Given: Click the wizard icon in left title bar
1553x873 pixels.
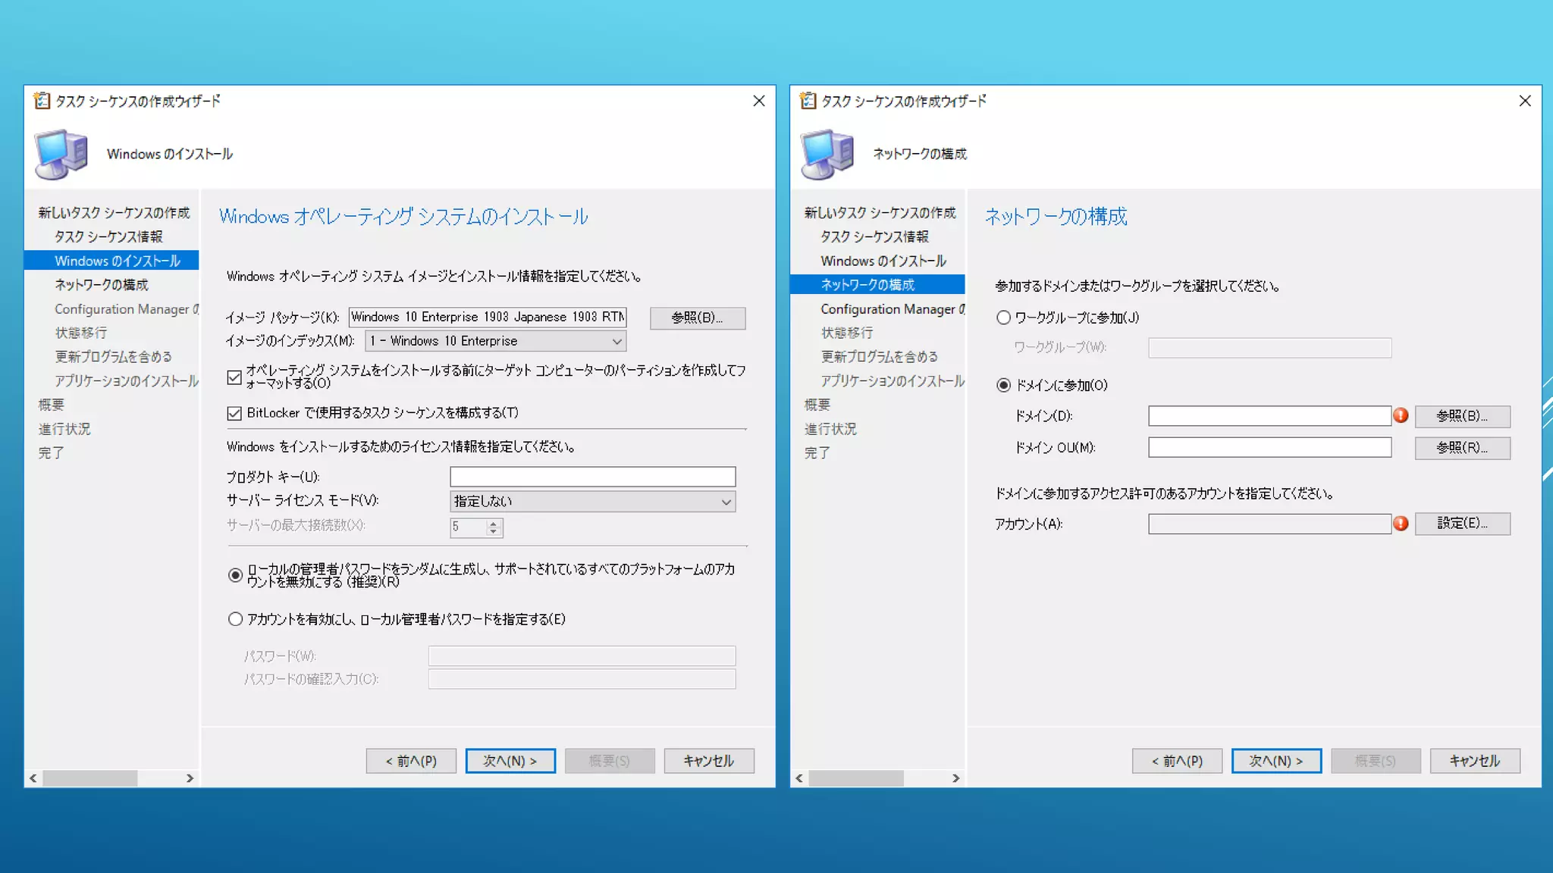Looking at the screenshot, I should 42,101.
